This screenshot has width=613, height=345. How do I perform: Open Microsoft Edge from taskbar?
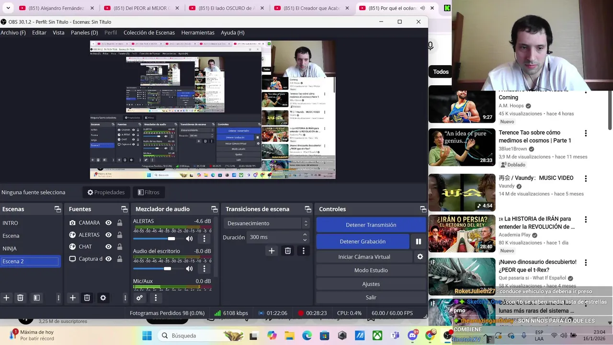click(x=307, y=335)
